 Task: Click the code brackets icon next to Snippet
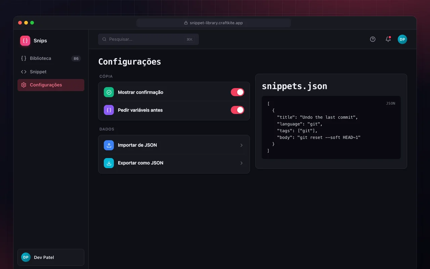pos(24,72)
